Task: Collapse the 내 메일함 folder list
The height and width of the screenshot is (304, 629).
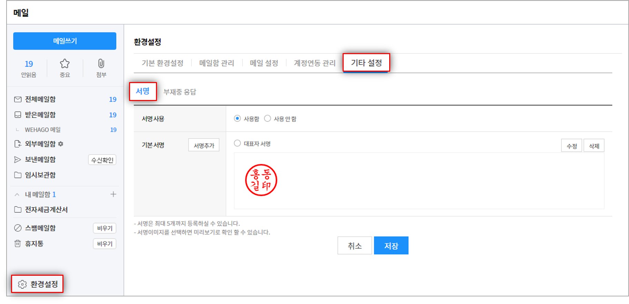Action: tap(17, 195)
